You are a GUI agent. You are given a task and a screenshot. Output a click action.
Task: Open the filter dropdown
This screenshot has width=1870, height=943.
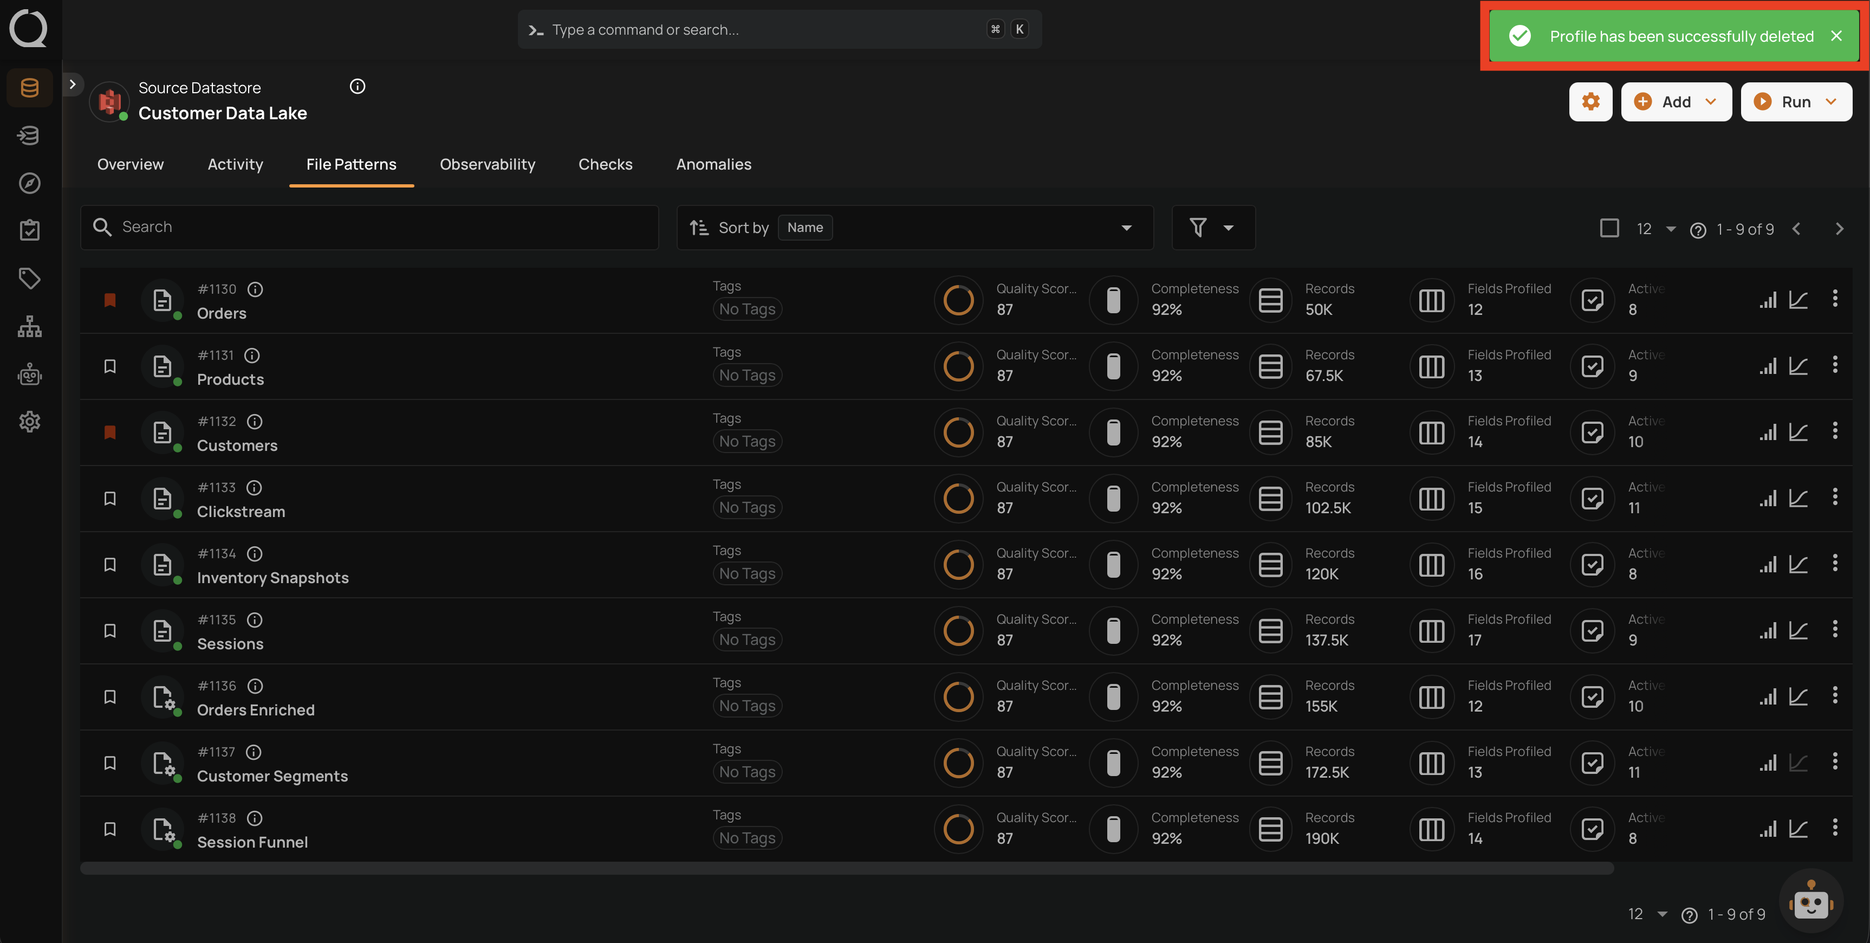click(1213, 228)
